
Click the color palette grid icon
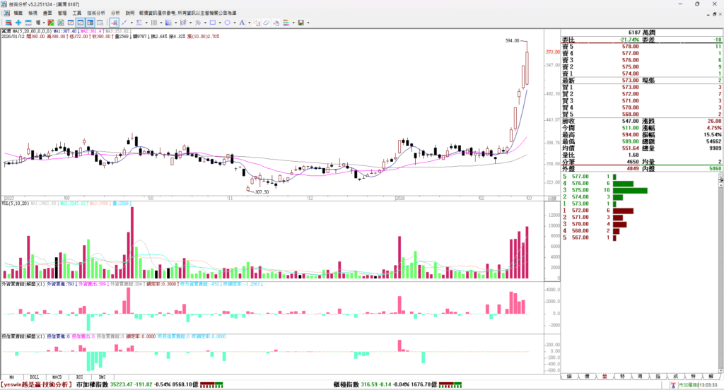coord(286,23)
